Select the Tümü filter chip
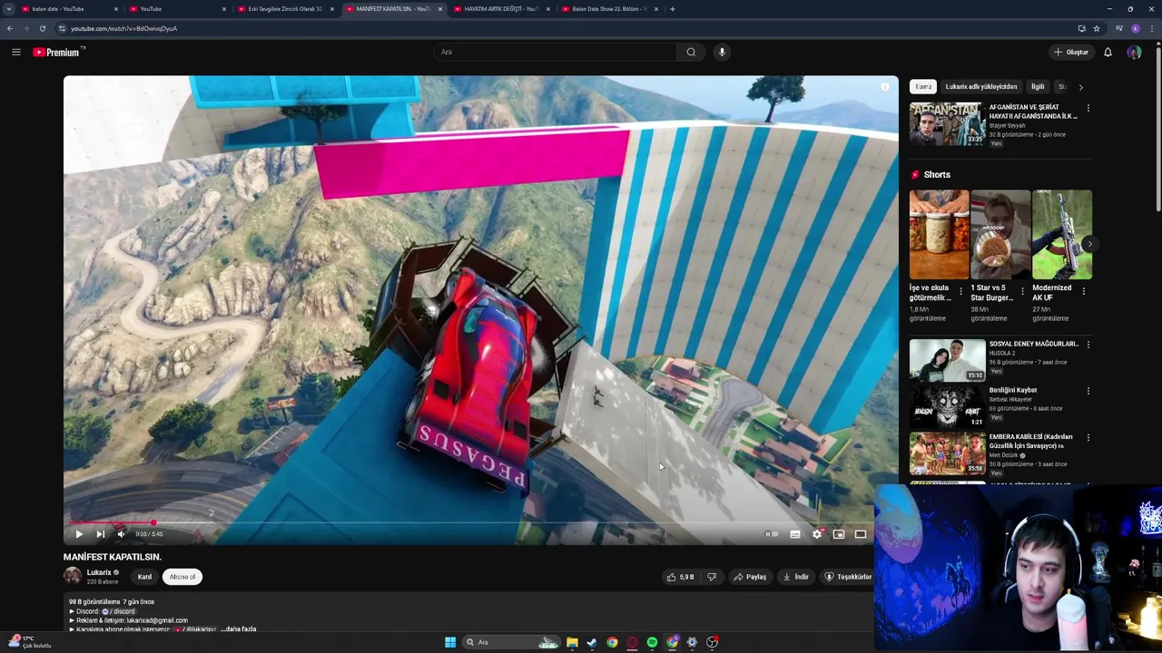Image resolution: width=1162 pixels, height=653 pixels. (x=923, y=86)
